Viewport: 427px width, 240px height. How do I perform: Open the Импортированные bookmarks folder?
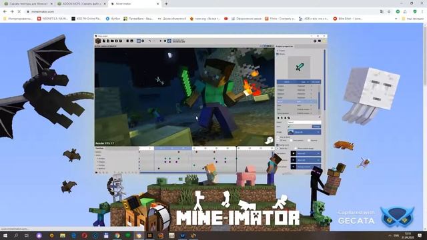pyautogui.click(x=18, y=19)
